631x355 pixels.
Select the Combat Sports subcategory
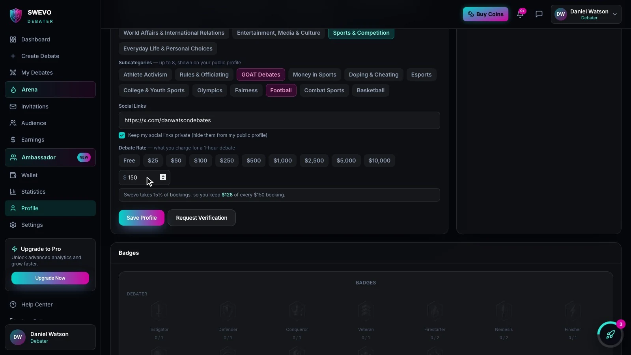pyautogui.click(x=324, y=90)
